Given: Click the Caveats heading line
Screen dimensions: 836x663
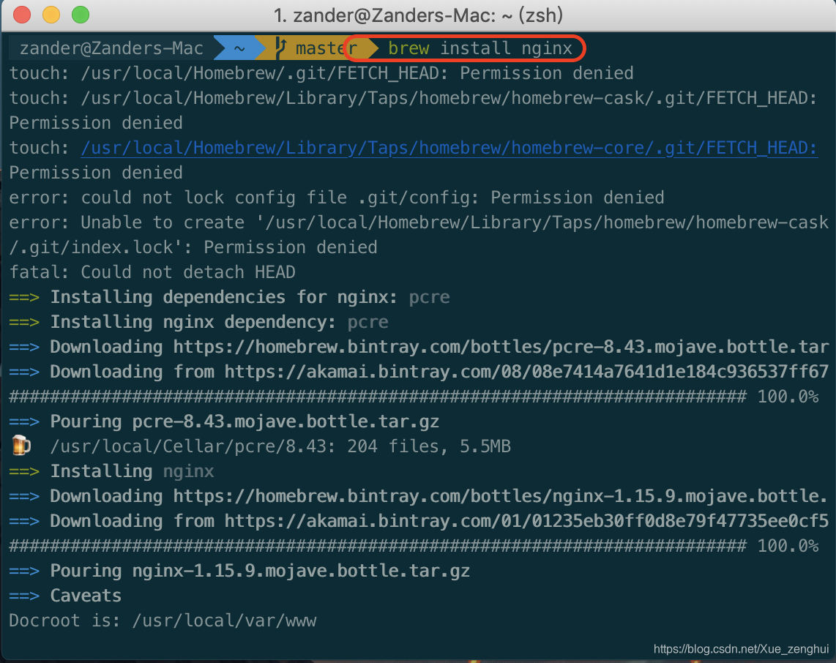Looking at the screenshot, I should tap(66, 596).
